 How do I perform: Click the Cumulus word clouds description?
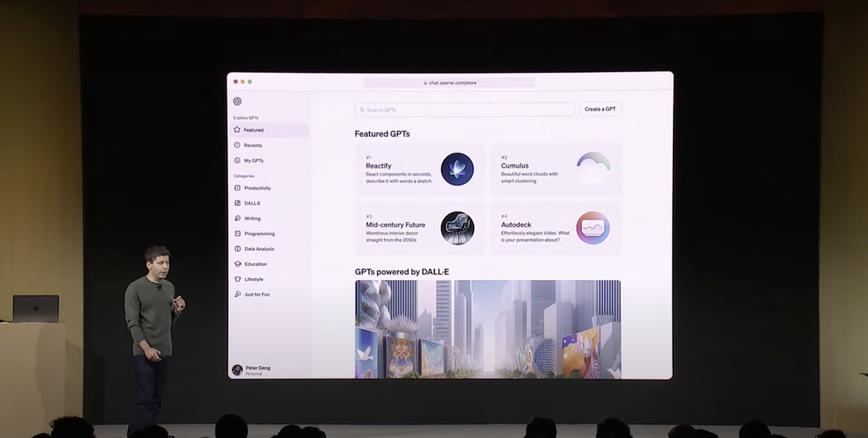[529, 177]
